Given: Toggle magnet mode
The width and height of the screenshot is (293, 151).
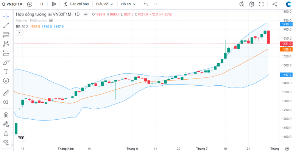Looking at the screenshot, I should coord(6,115).
